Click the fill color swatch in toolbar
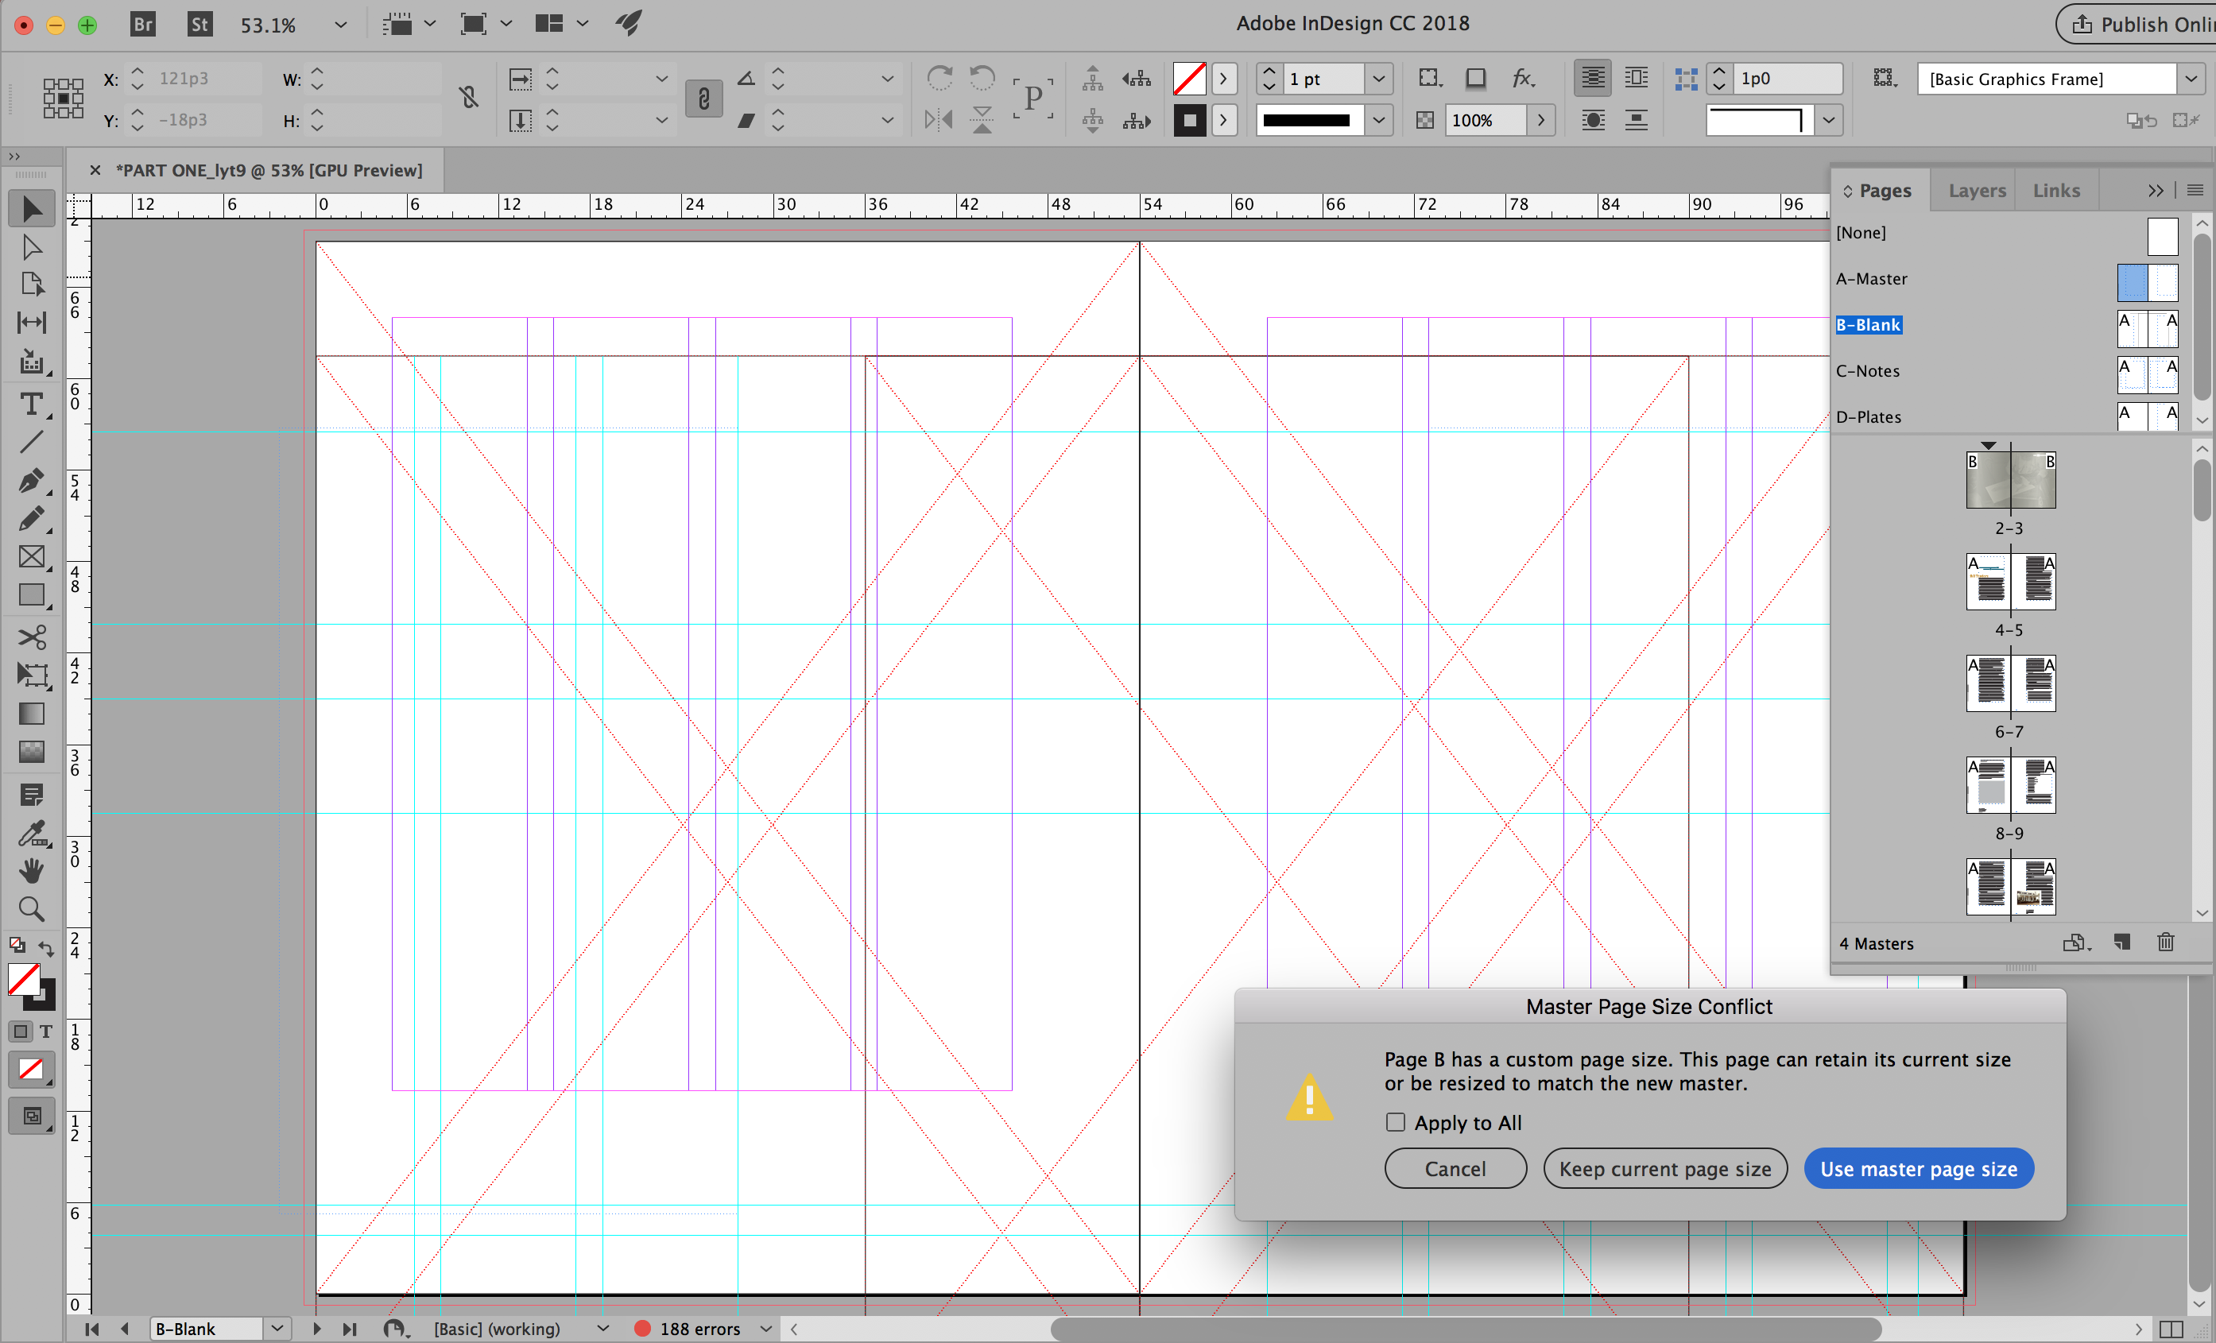 click(x=25, y=979)
